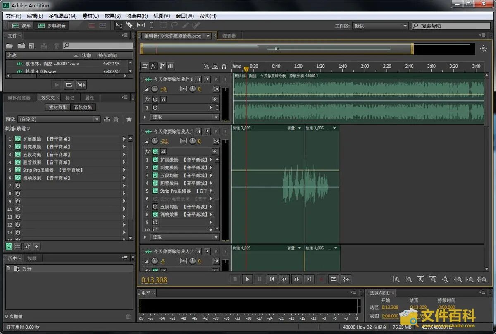Toggle auto-play speaker in Files panel

[x=81, y=85]
